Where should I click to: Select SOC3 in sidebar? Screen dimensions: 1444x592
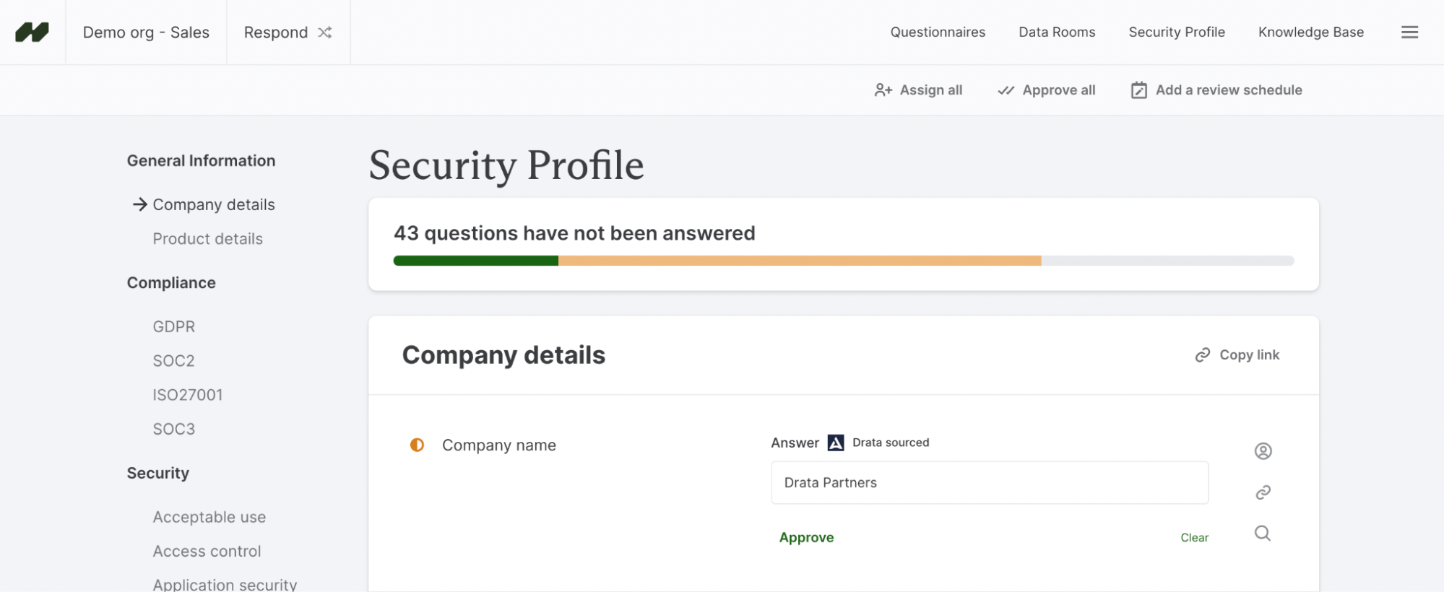173,429
